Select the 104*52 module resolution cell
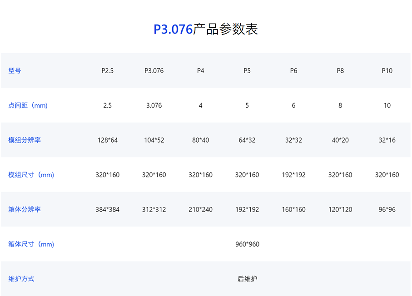412x296 pixels. tap(154, 140)
